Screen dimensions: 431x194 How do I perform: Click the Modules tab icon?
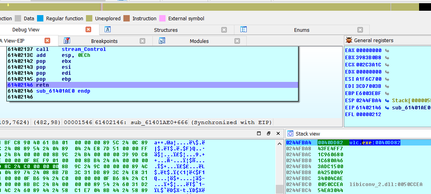tap(162, 41)
